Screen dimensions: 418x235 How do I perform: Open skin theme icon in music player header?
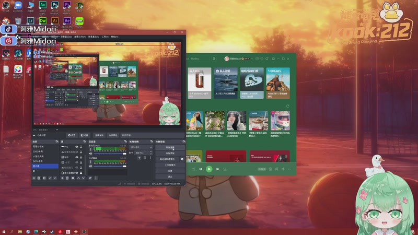tap(267, 58)
